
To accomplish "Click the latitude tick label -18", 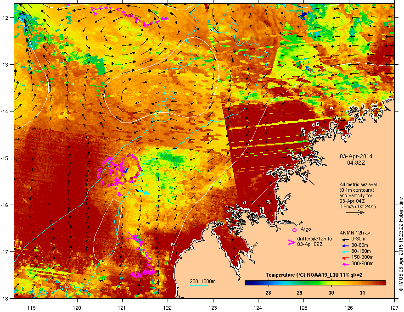I will pyautogui.click(x=5, y=298).
